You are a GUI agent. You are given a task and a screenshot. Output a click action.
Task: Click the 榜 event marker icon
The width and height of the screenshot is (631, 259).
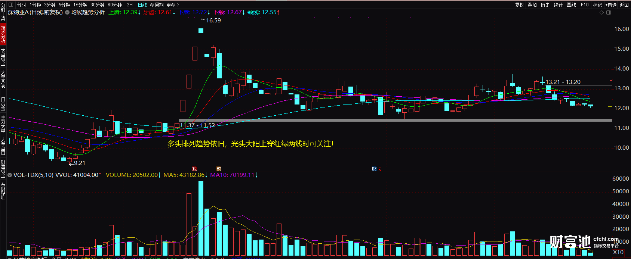(219, 169)
